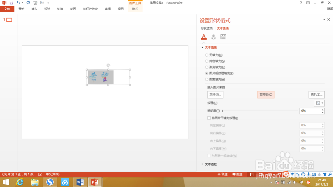Redo the previous action

tap(28, 3)
